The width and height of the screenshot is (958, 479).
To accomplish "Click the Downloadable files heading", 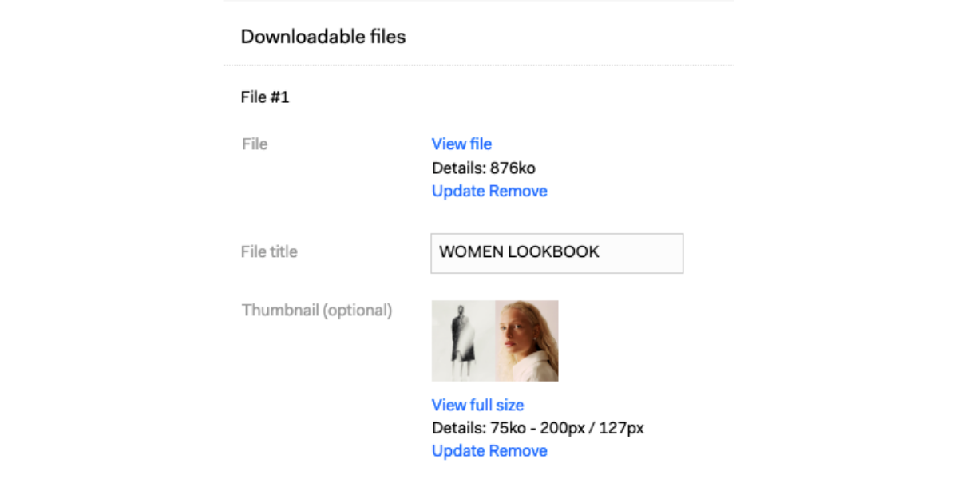I will click(x=323, y=37).
